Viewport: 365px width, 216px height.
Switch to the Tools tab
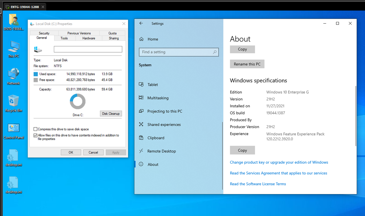click(64, 38)
